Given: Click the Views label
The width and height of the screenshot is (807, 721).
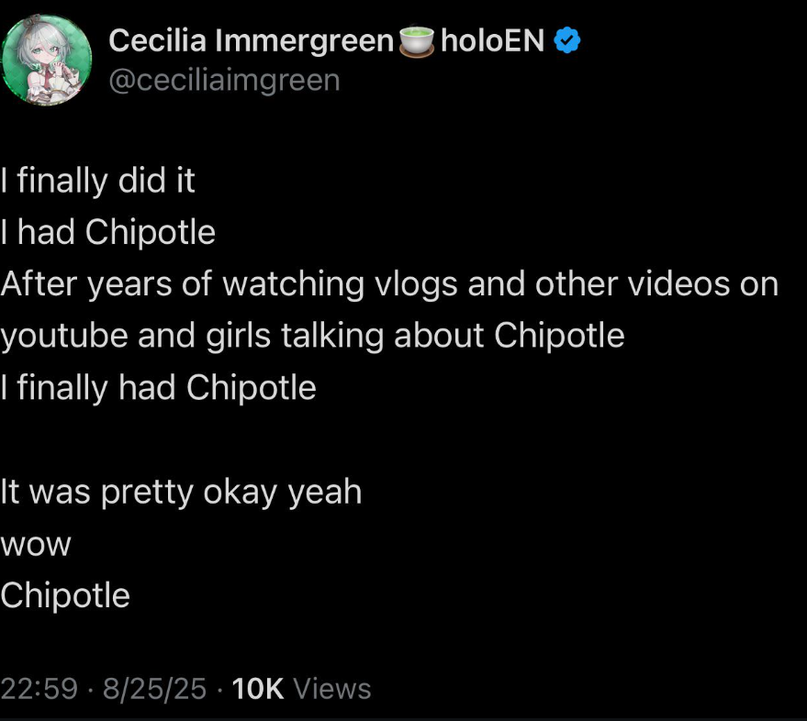Looking at the screenshot, I should 332,689.
